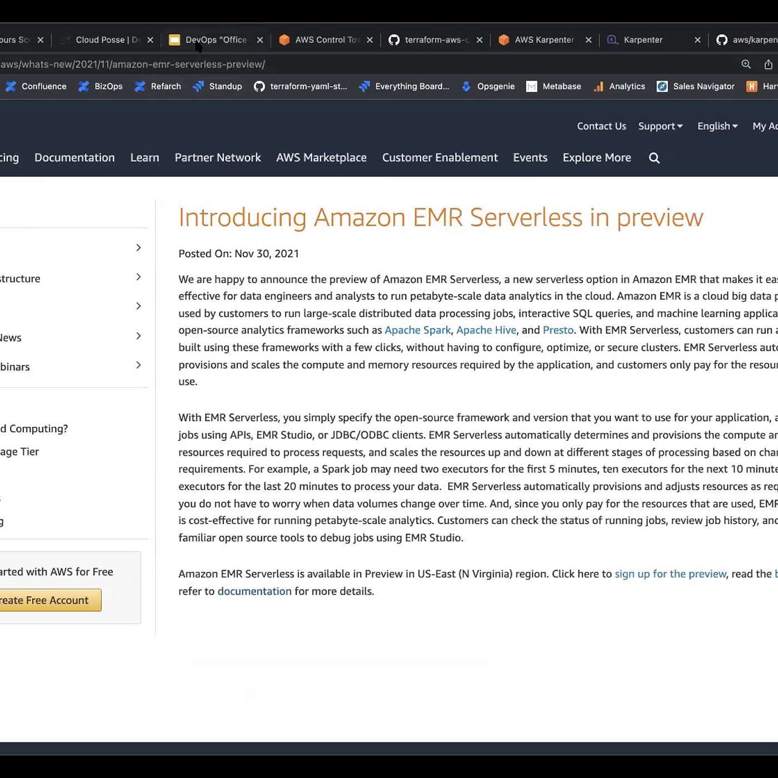Click the AWS site search magnifier icon
Image resolution: width=778 pixels, height=778 pixels.
(654, 158)
